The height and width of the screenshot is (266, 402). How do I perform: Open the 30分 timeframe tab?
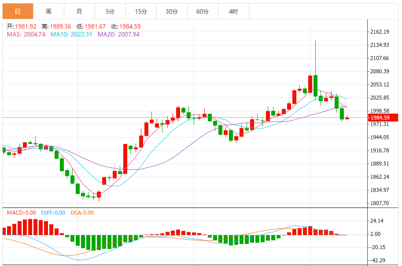point(172,11)
